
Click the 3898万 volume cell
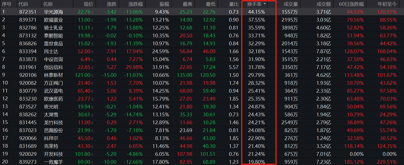tap(289, 28)
